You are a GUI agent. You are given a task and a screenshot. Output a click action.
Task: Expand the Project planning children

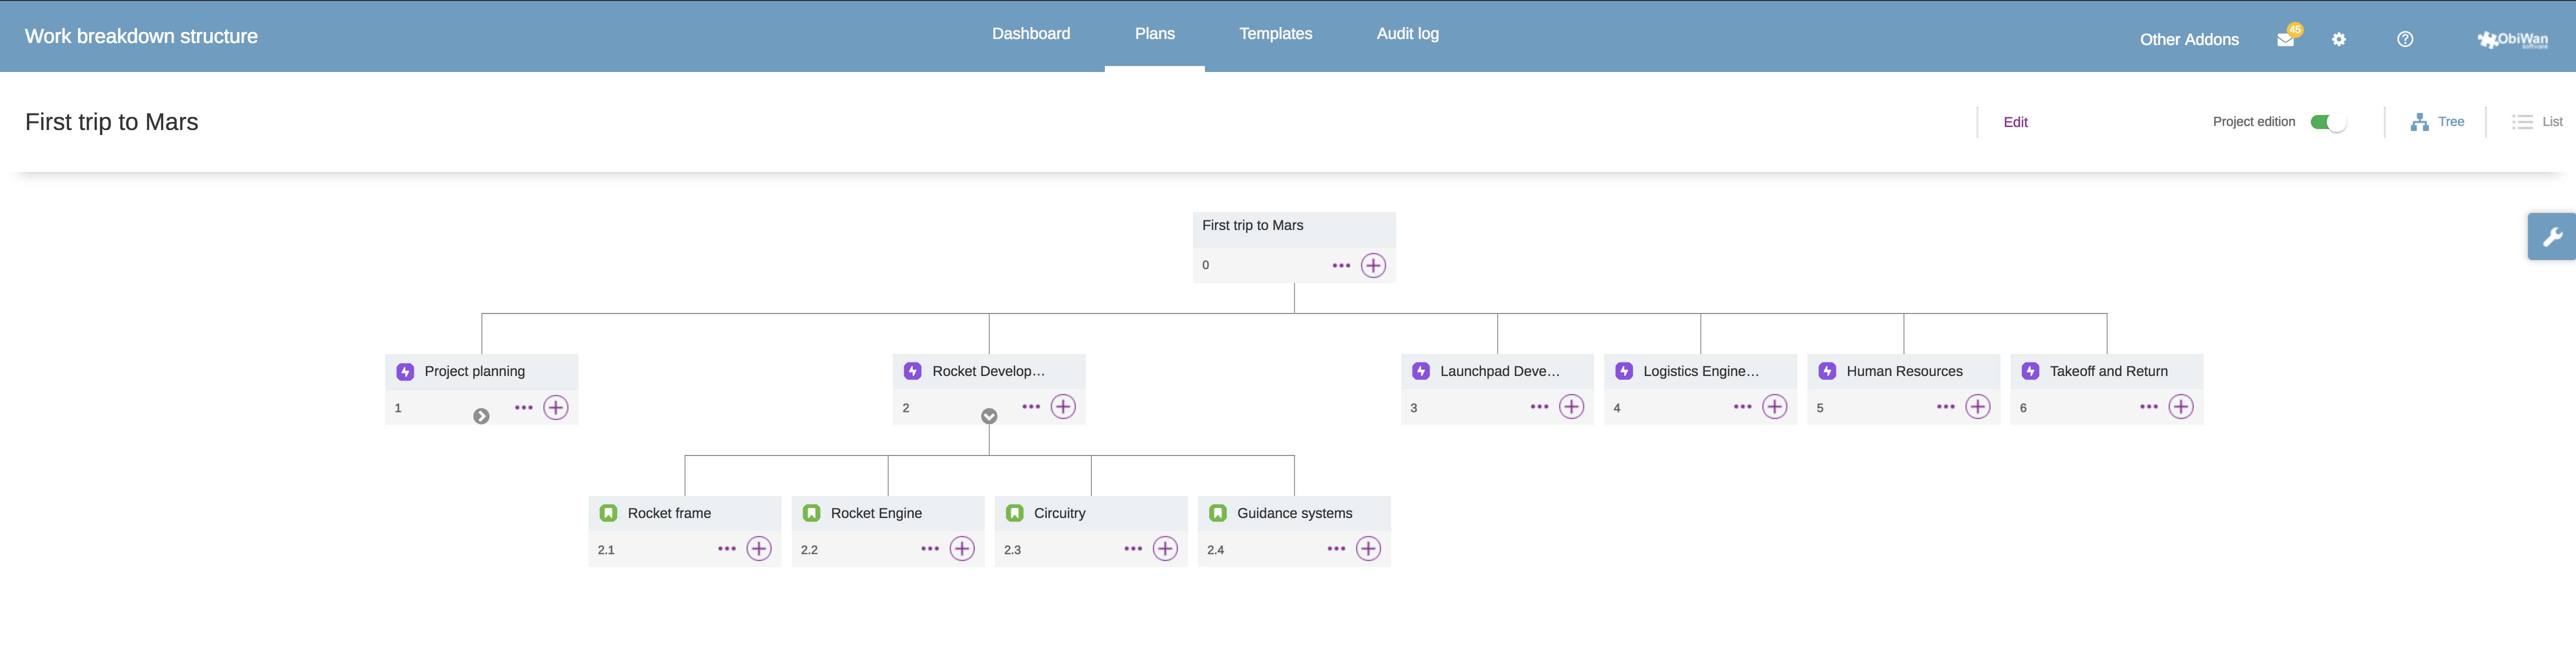click(x=481, y=416)
